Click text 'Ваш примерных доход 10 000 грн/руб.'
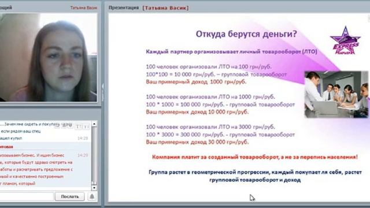This screenshot has height=208, width=370. (197, 112)
